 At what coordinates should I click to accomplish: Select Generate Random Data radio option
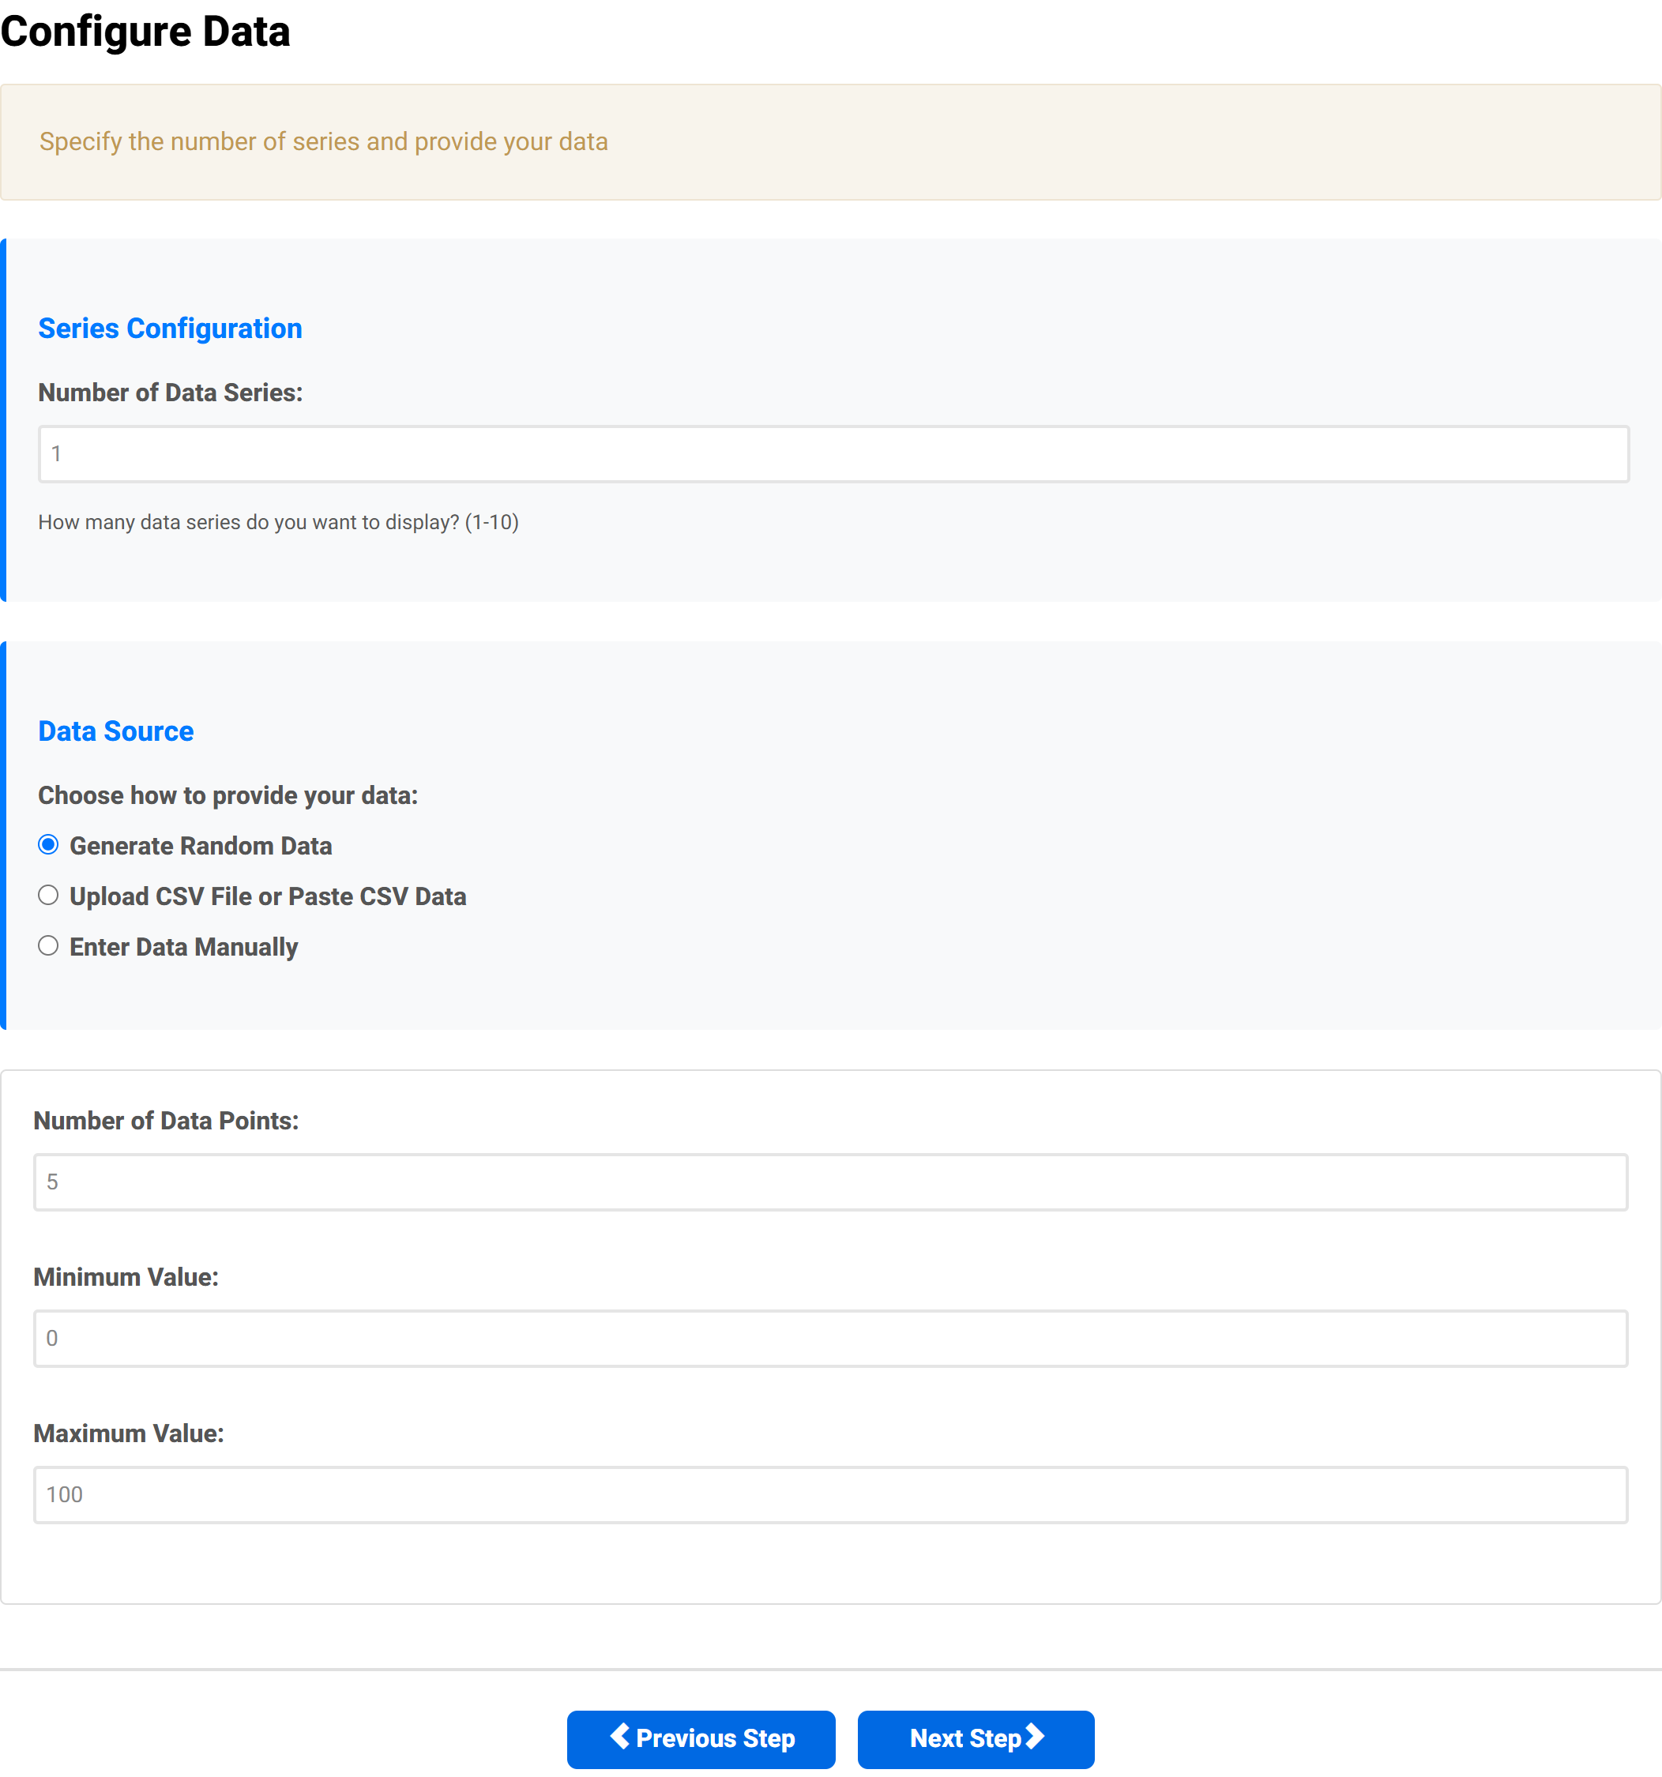[48, 845]
